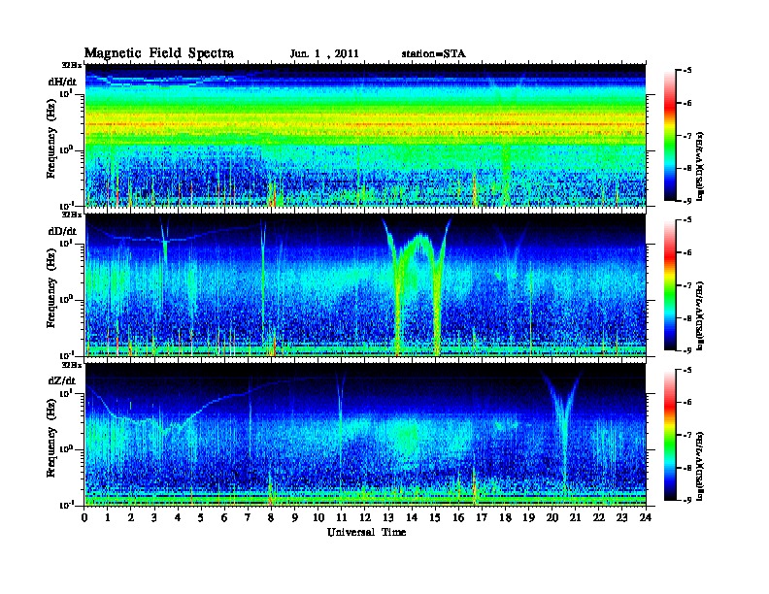Click the '5' hour tick label

point(201,517)
